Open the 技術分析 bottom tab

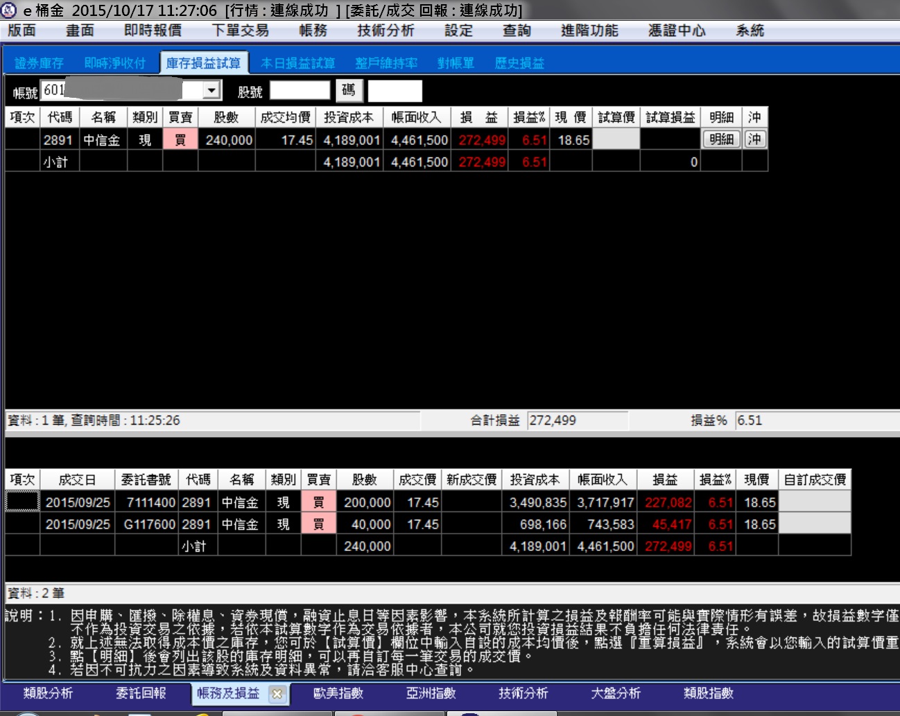pyautogui.click(x=523, y=693)
